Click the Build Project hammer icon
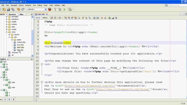This screenshot has width=187, height=105. click(x=55, y=9)
